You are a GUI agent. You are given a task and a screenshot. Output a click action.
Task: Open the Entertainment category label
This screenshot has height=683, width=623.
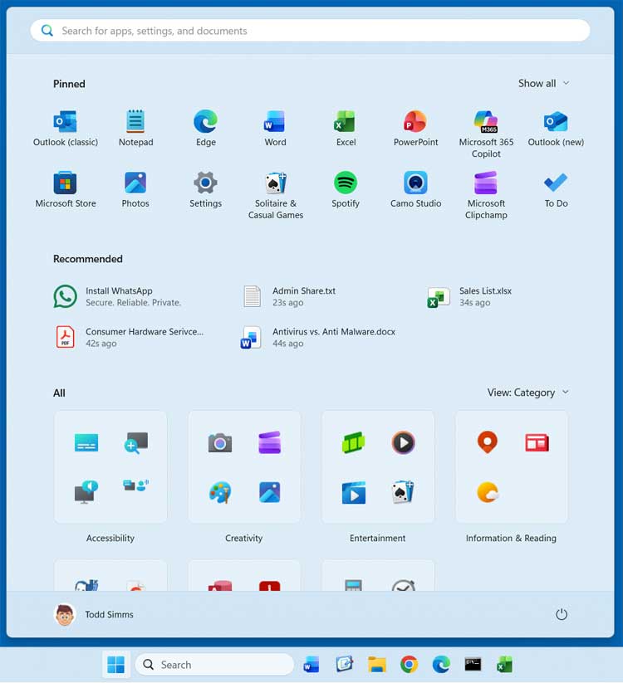tap(378, 539)
